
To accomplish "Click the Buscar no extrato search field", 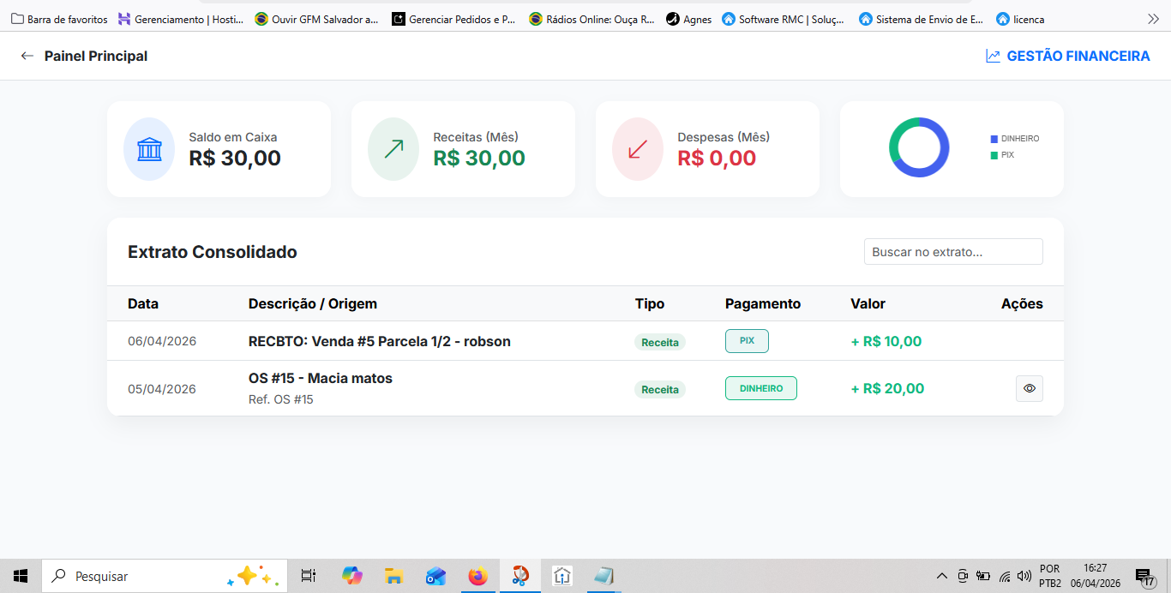I will pyautogui.click(x=952, y=251).
